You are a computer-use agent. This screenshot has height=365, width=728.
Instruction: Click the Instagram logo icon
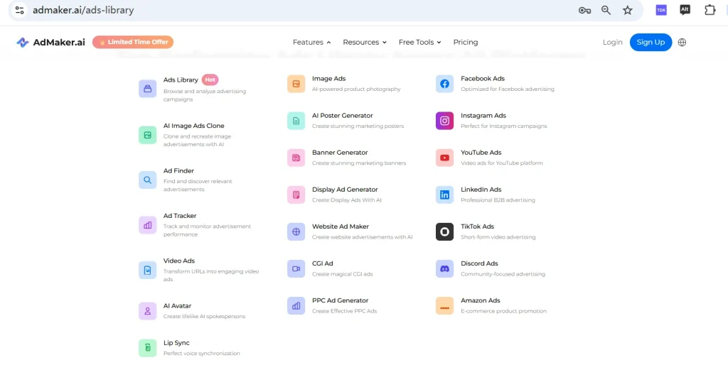pos(445,121)
